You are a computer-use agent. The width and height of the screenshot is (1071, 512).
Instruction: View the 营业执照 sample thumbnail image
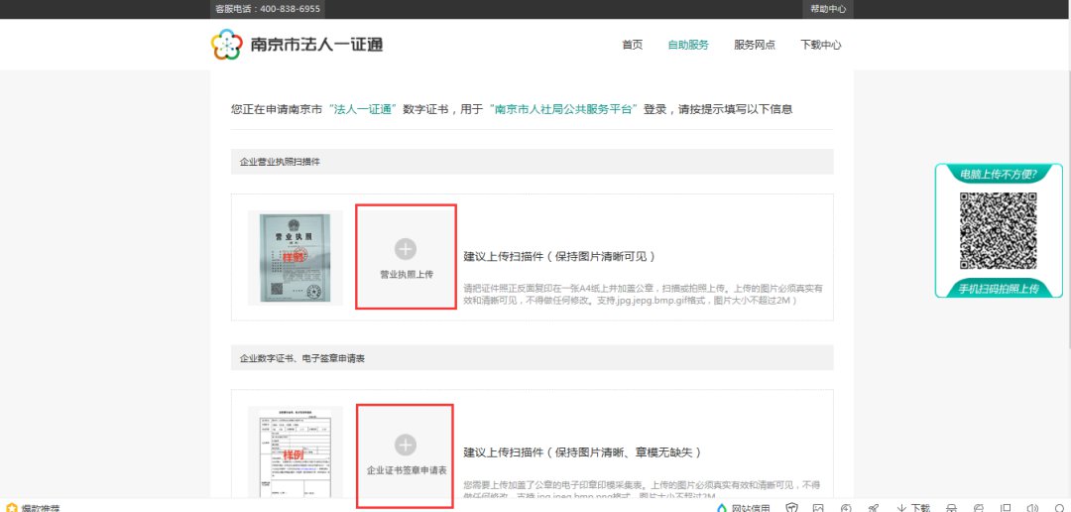click(x=295, y=257)
